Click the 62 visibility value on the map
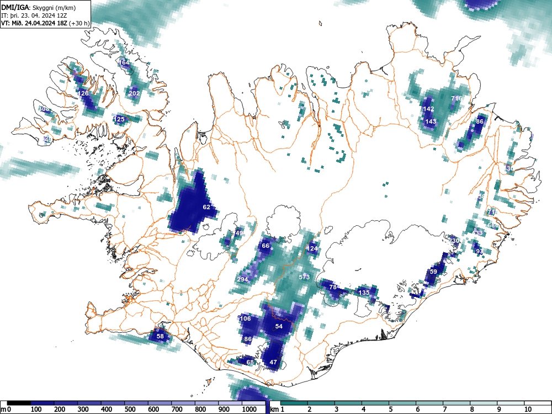Image resolution: width=552 pixels, height=414 pixels. pyautogui.click(x=206, y=206)
